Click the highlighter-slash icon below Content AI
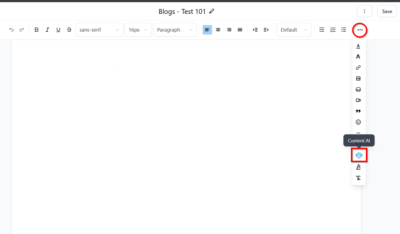This screenshot has width=400, height=234. 358,167
